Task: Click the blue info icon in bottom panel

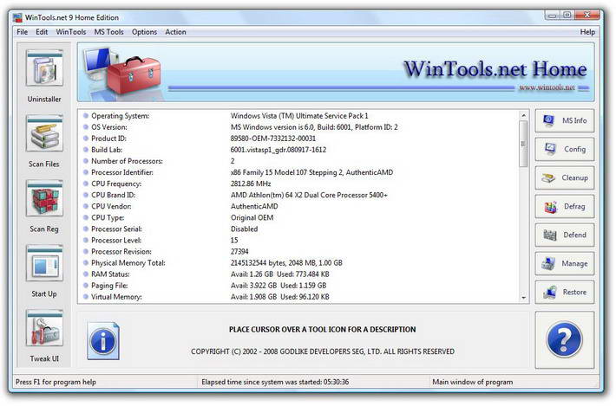Action: point(103,341)
